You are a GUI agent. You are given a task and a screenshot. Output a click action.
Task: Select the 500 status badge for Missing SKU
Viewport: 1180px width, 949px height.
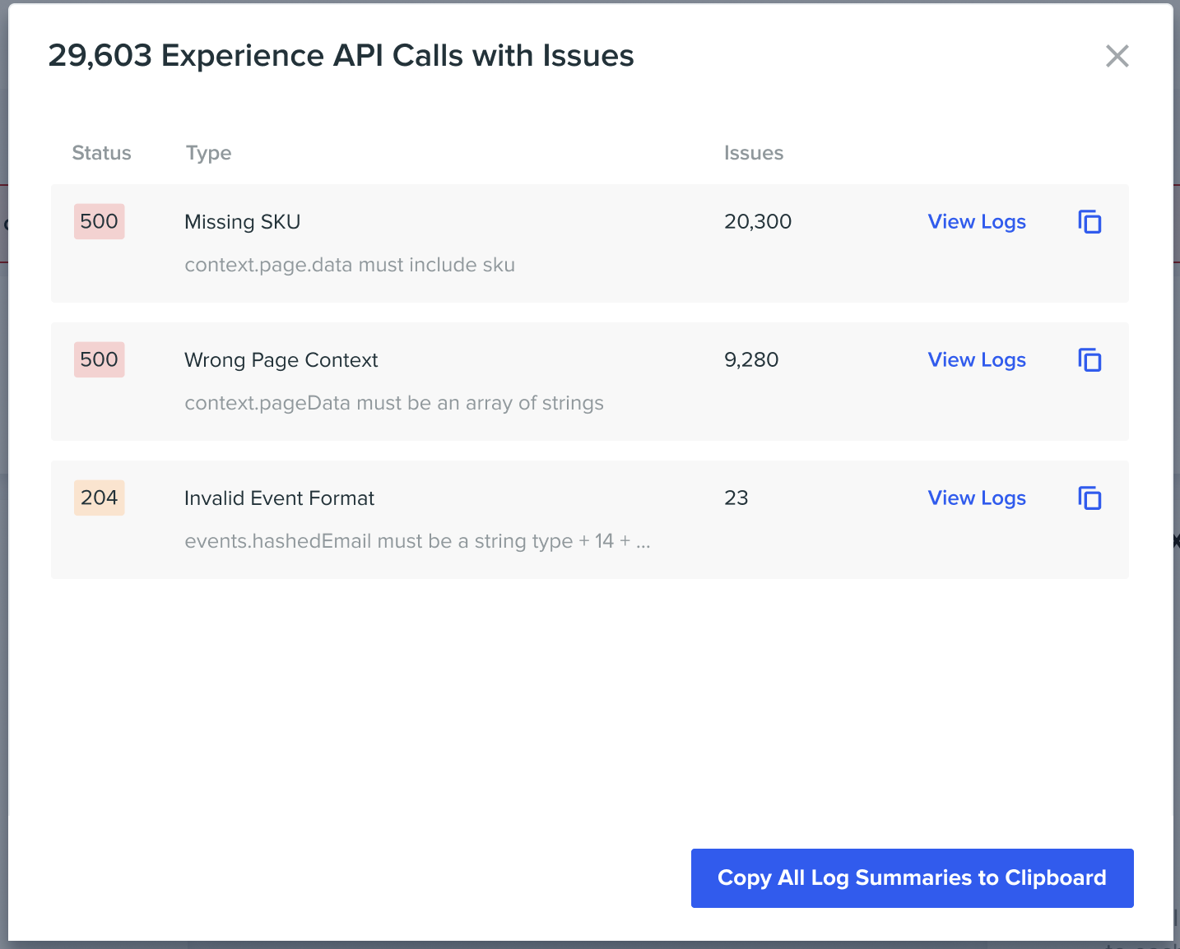coord(100,221)
